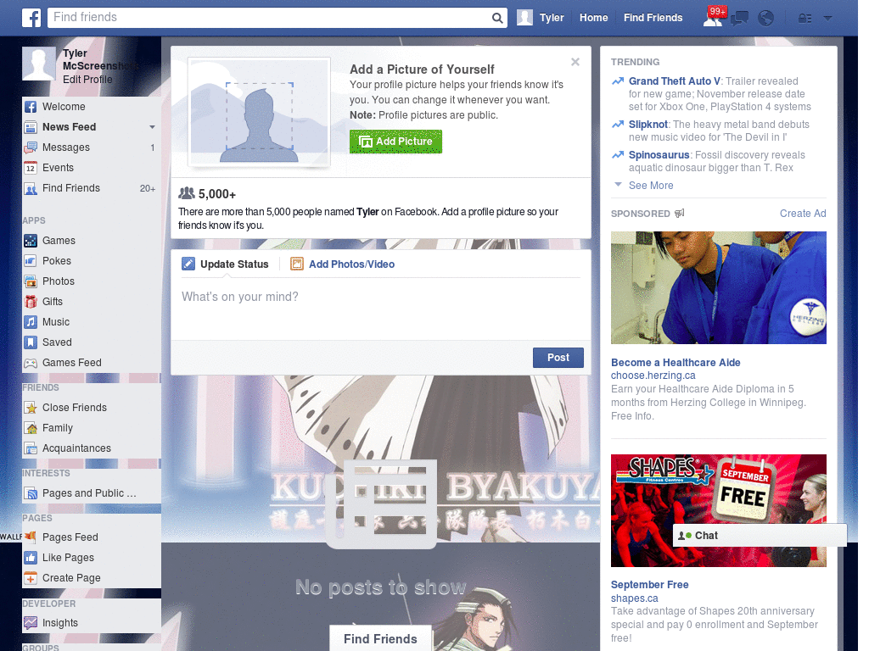Click the Games Feed controller icon
The height and width of the screenshot is (651, 869).
coord(31,363)
